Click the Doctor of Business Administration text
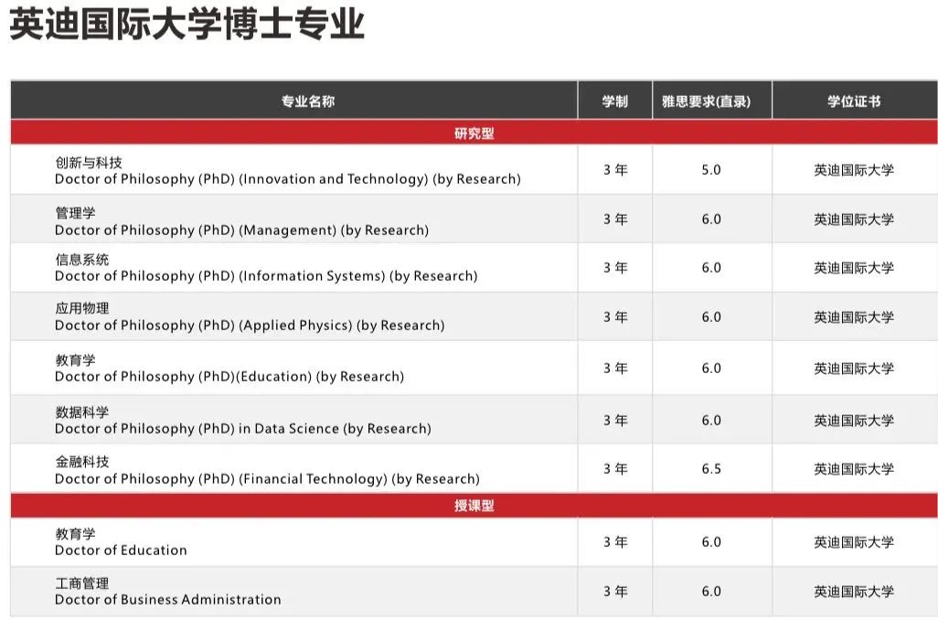 pyautogui.click(x=167, y=600)
